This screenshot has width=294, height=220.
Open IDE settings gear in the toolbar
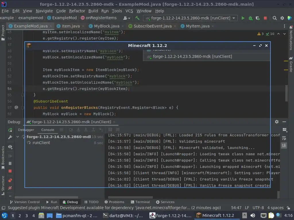282,18
